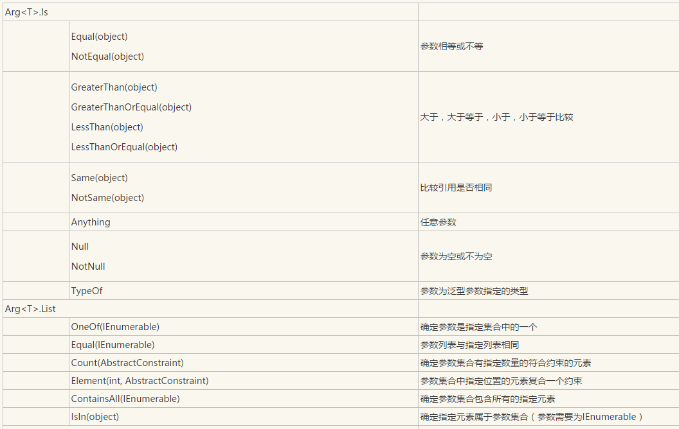Click the IsIn(object) row

click(95, 417)
